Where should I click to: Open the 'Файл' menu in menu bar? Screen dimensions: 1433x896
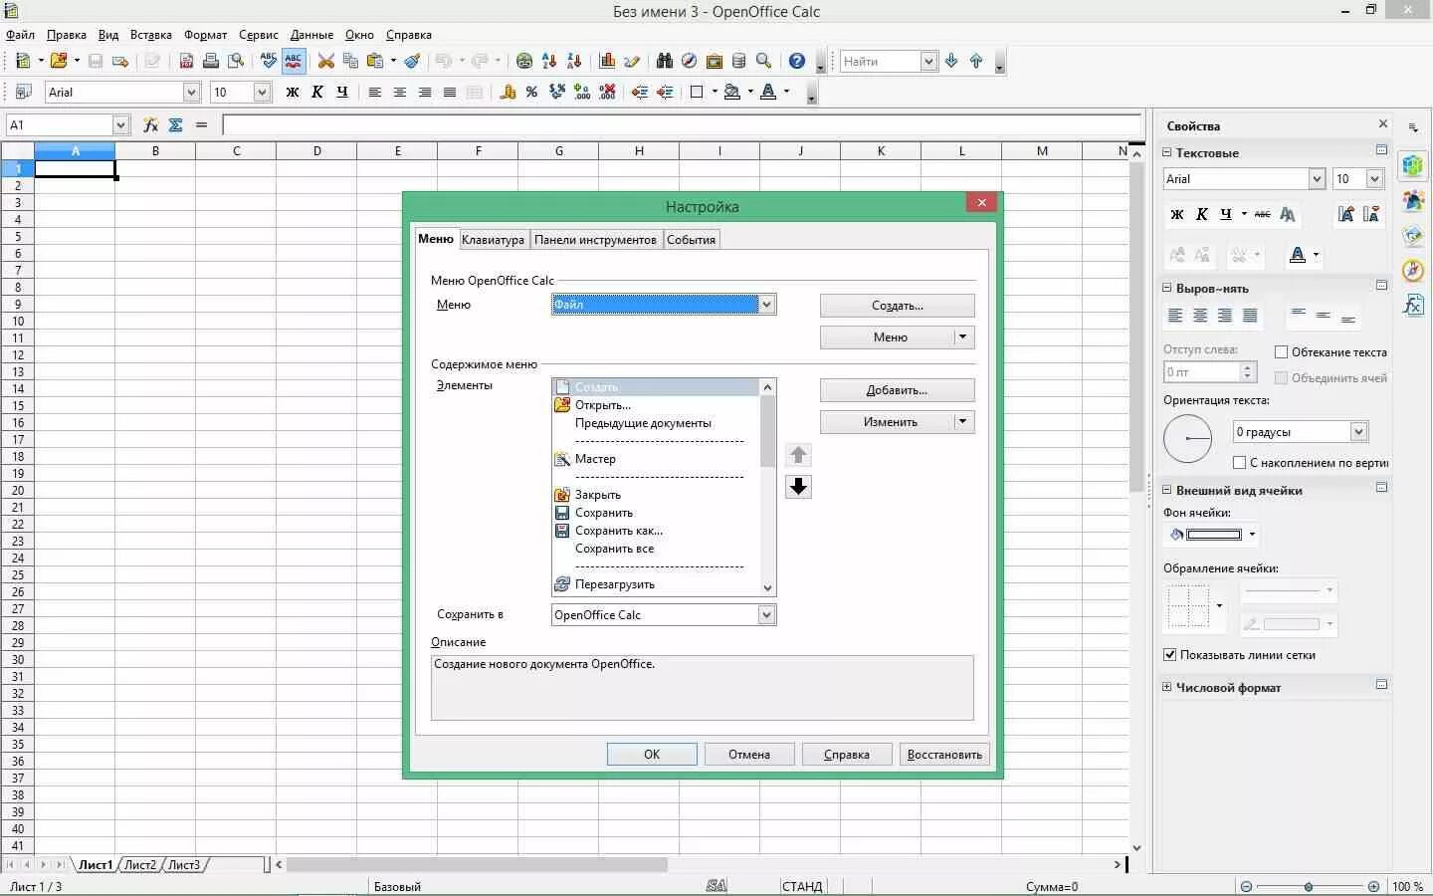pos(21,35)
